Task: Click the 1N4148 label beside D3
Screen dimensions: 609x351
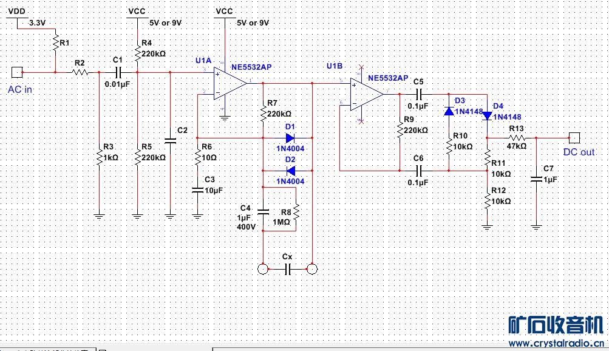Action: (x=469, y=112)
